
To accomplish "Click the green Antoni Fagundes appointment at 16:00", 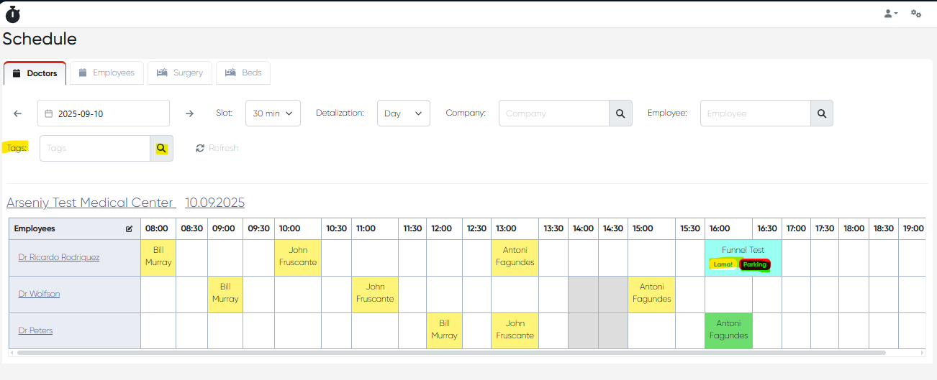I will point(728,330).
